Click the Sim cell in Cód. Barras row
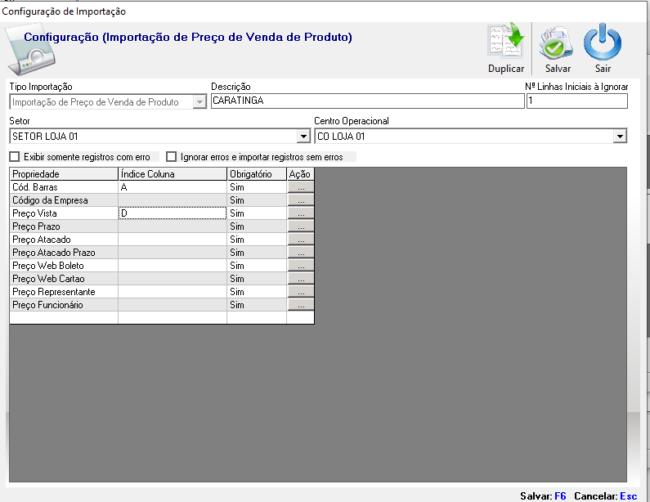The height and width of the screenshot is (502, 650). click(257, 187)
